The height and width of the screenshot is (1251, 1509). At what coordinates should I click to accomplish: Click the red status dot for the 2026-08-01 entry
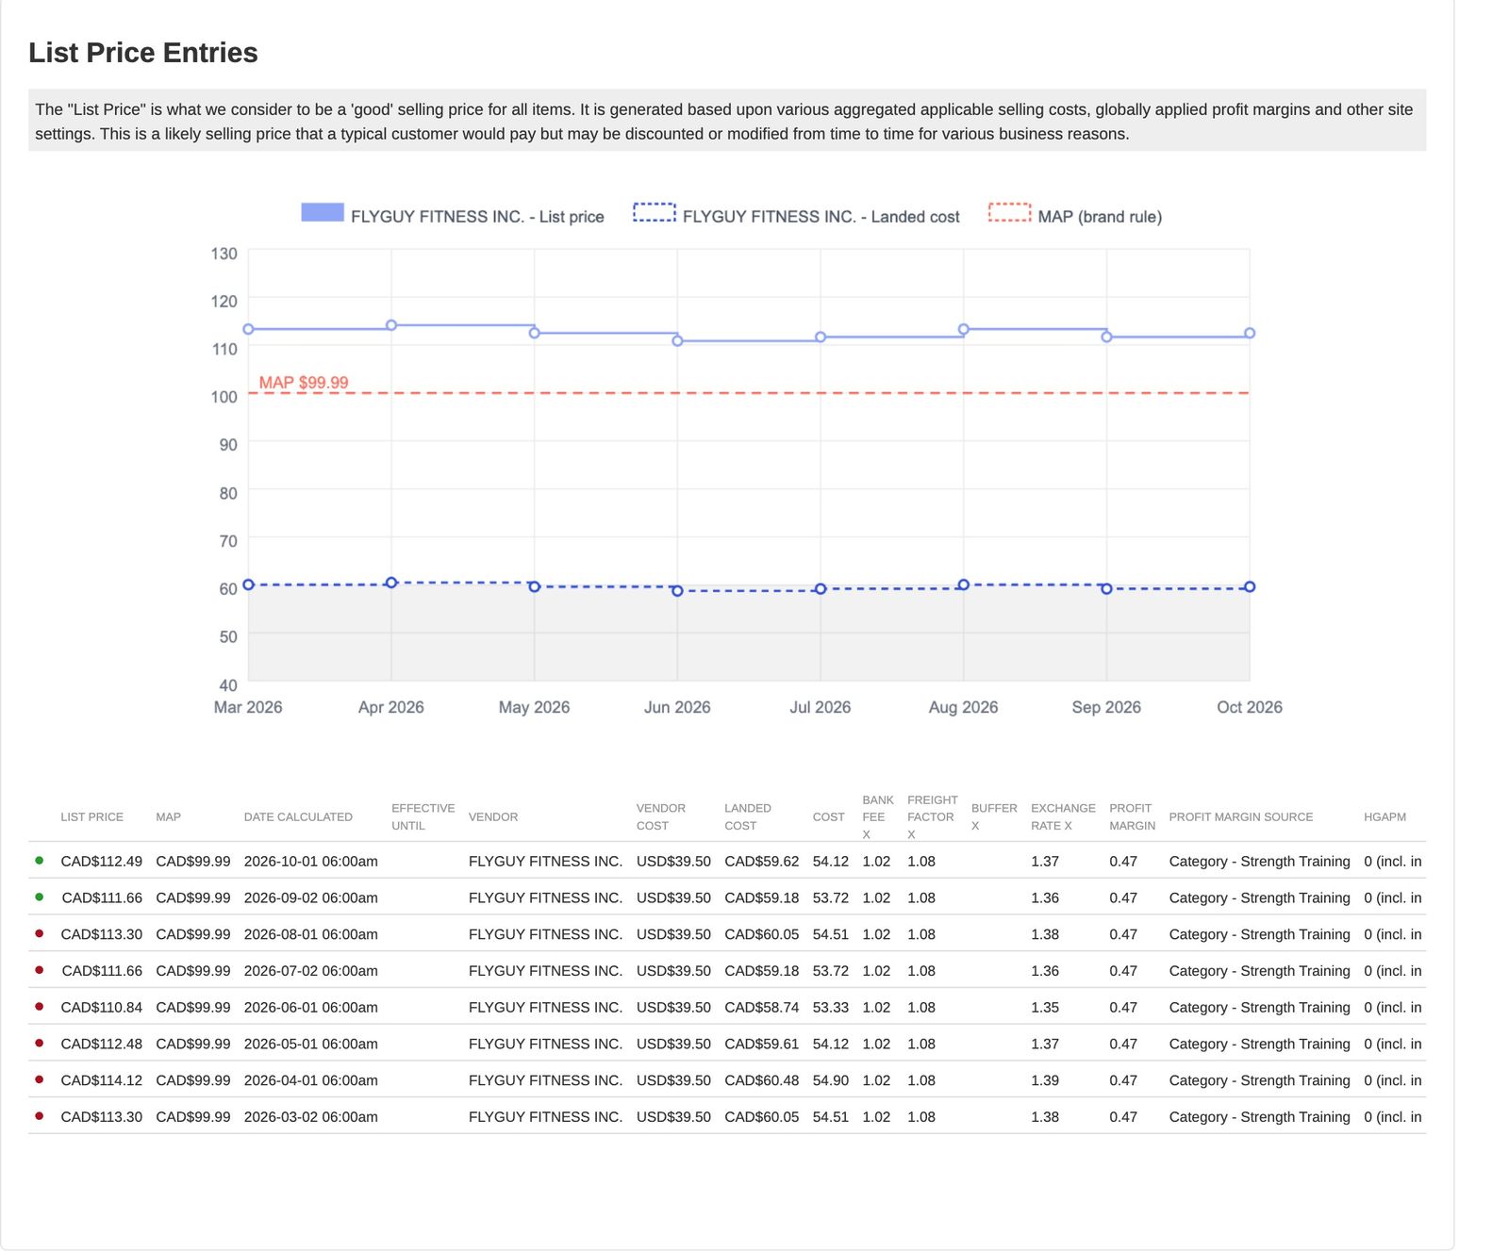39,933
